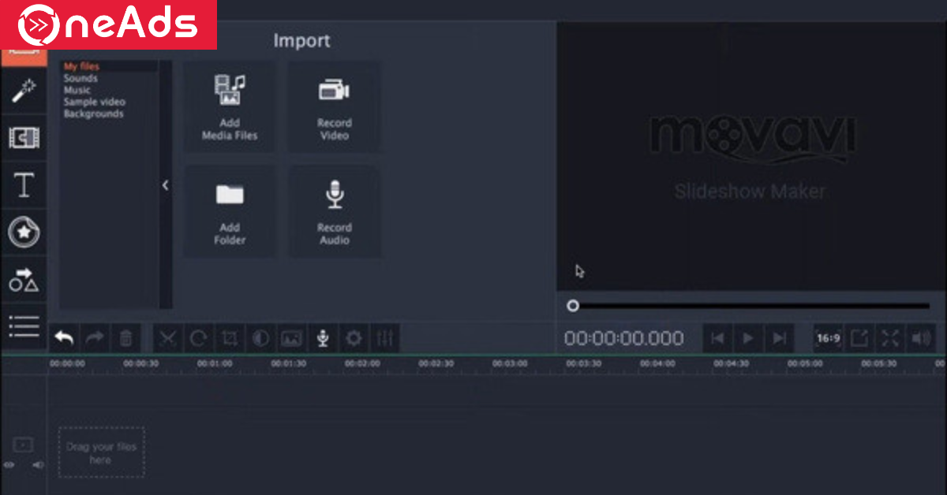
Task: Select the Split scissors tool
Action: pos(167,339)
